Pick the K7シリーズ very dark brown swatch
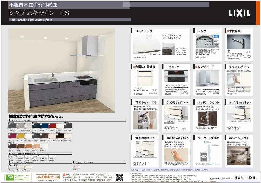Viewport: 261px width, 183px height. coord(60,136)
